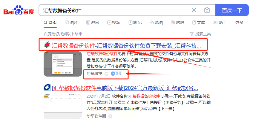Open camera image search icon
Screen dimensions: 253x127
(207, 10)
